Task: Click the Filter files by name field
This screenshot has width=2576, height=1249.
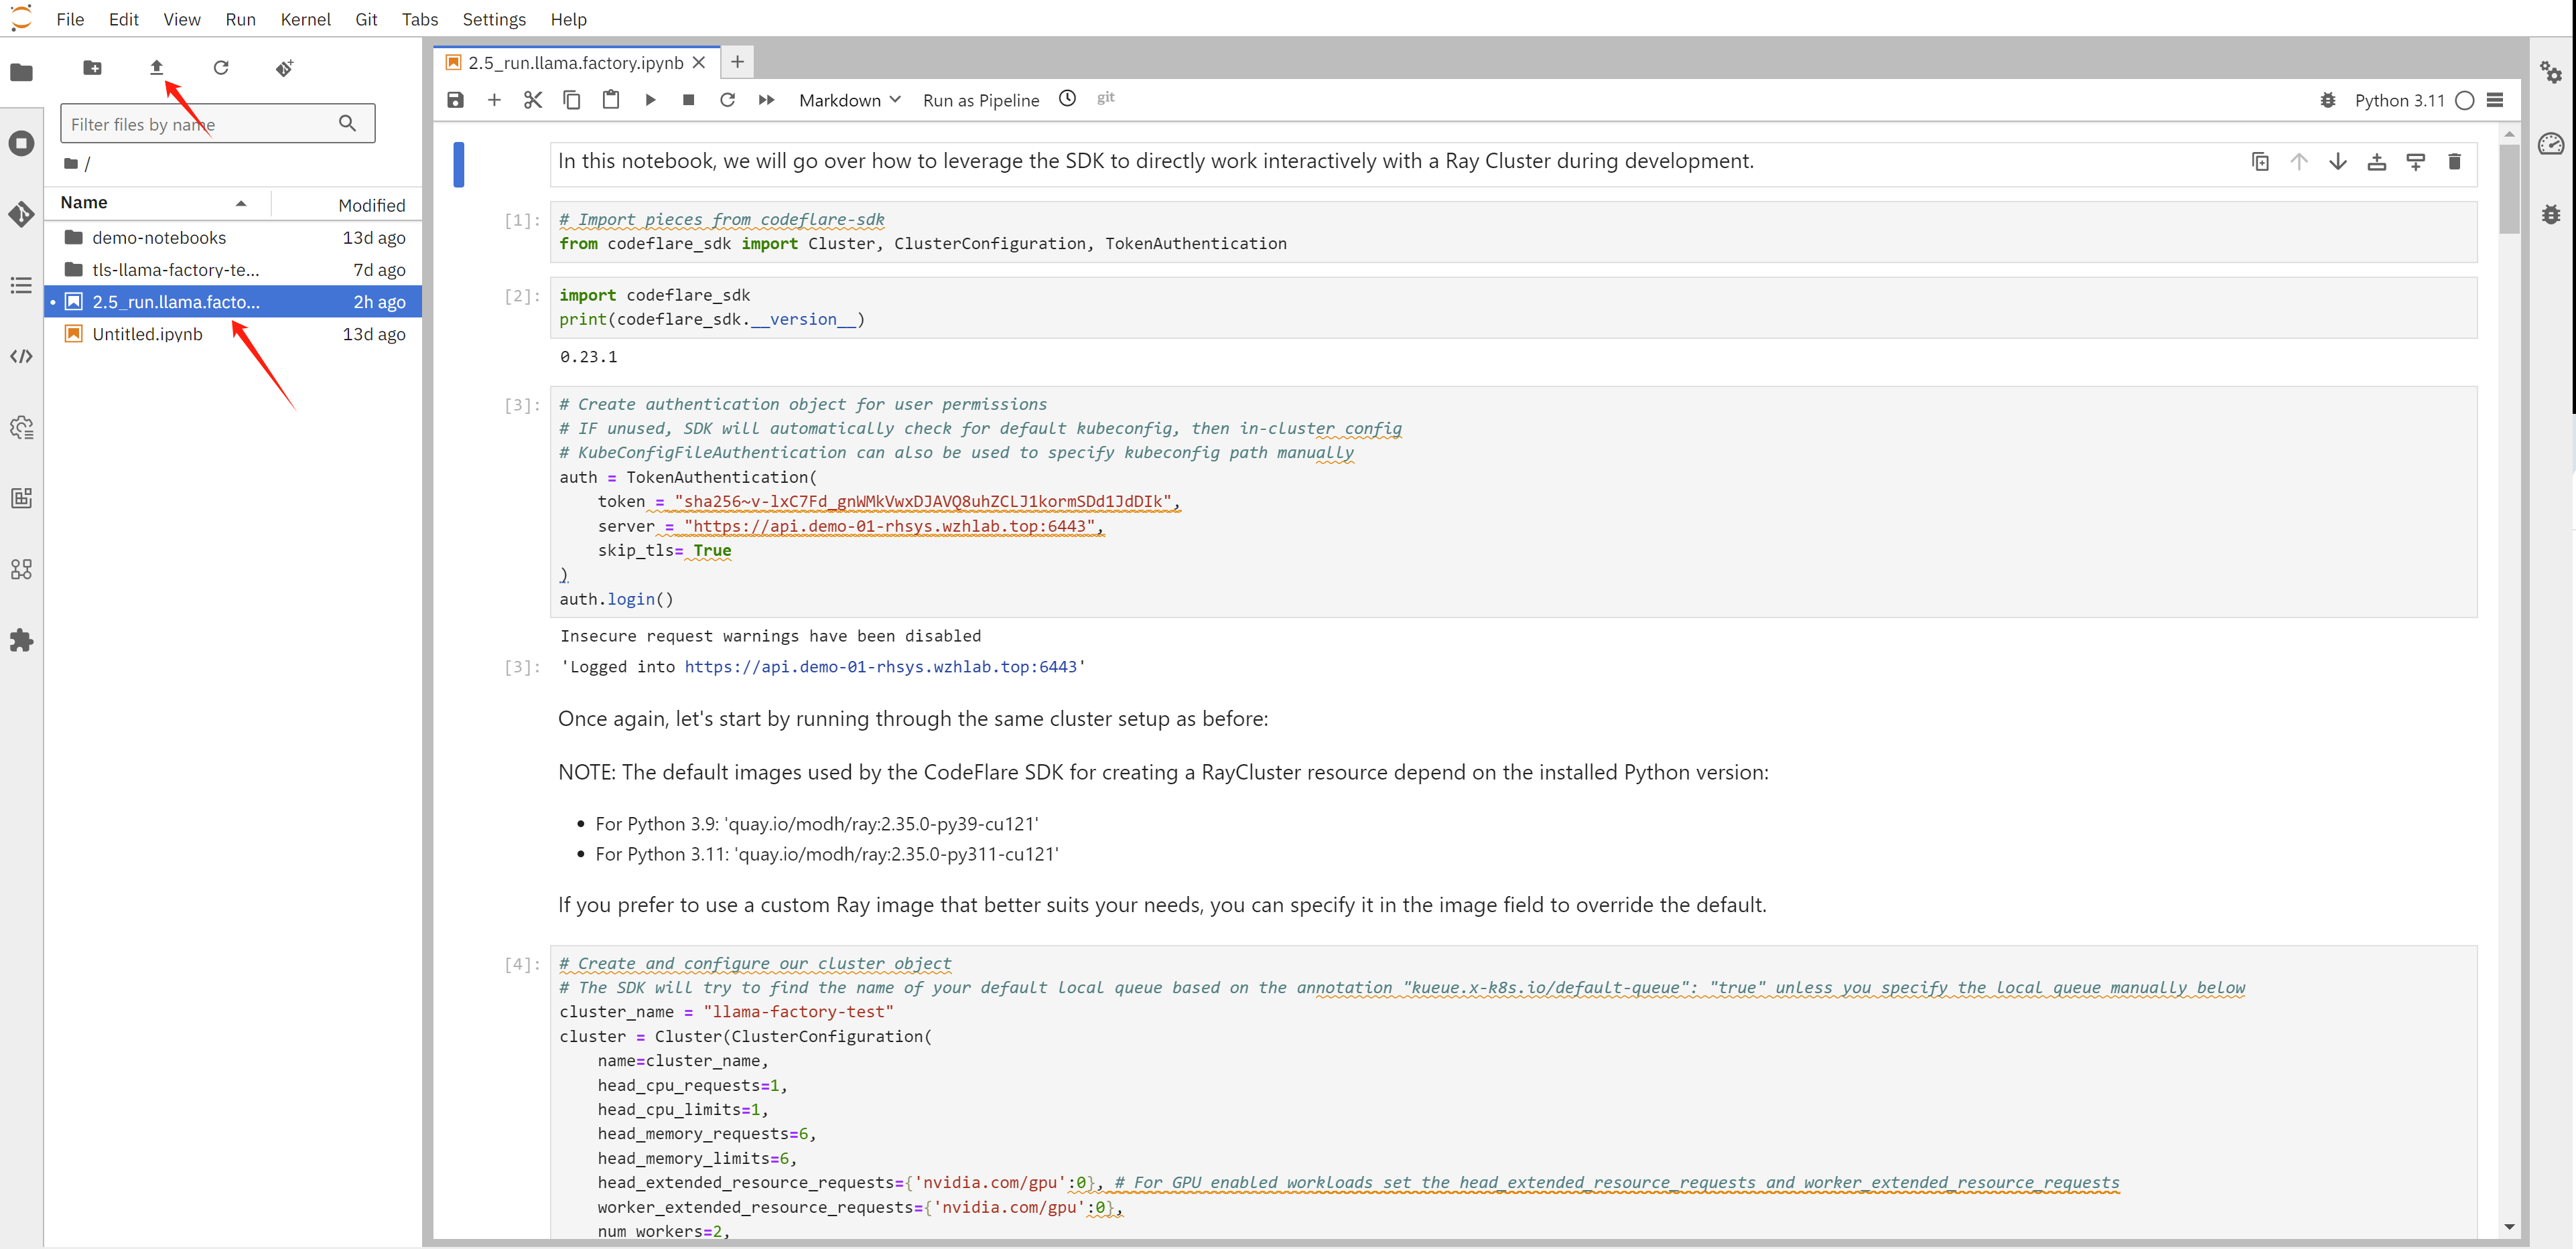Action: coord(200,124)
